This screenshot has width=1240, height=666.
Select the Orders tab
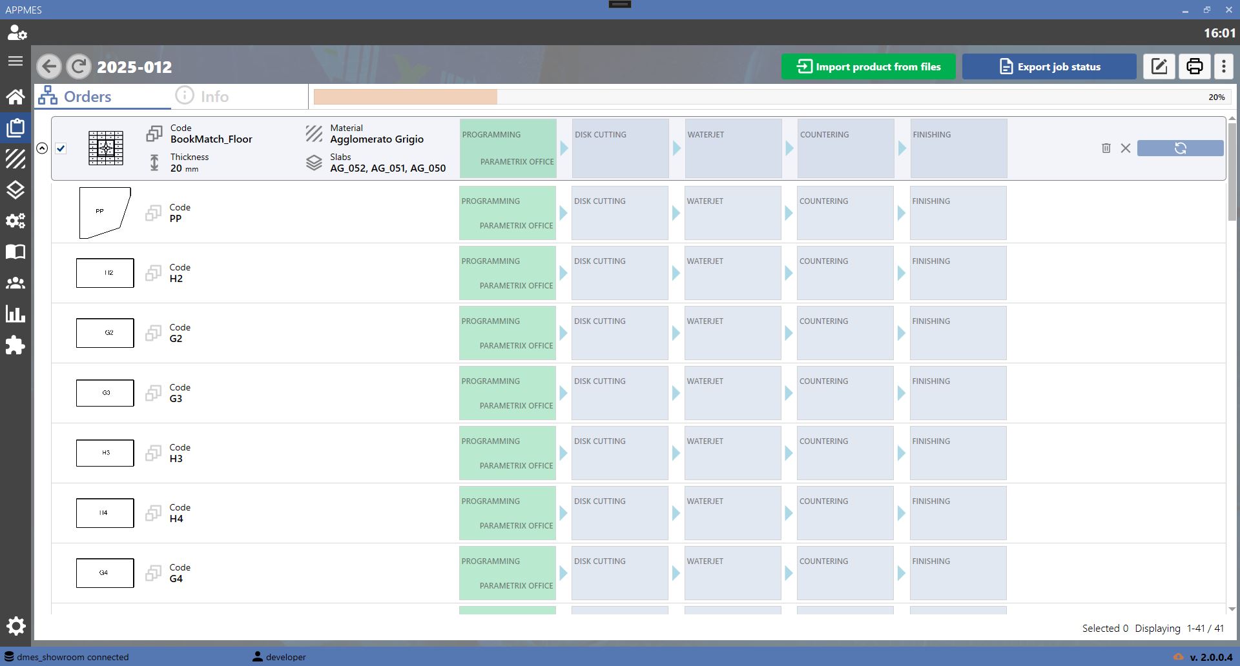pyautogui.click(x=75, y=96)
